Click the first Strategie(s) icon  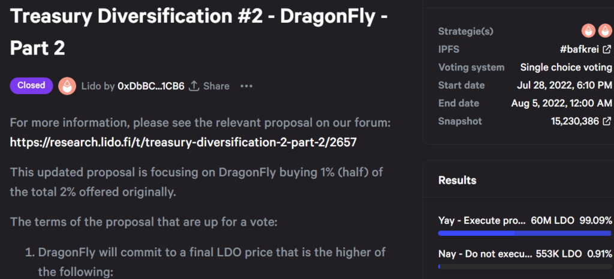tap(588, 31)
